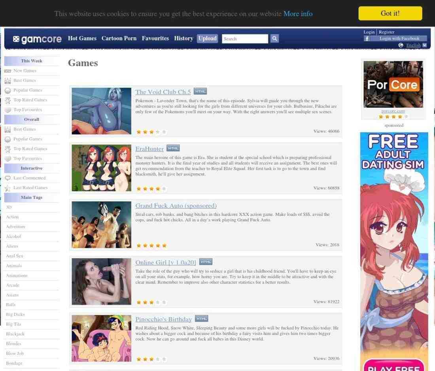Click Best Games crown icon under This Week
Image resolution: width=435 pixels, height=371 pixels.
click(8, 81)
